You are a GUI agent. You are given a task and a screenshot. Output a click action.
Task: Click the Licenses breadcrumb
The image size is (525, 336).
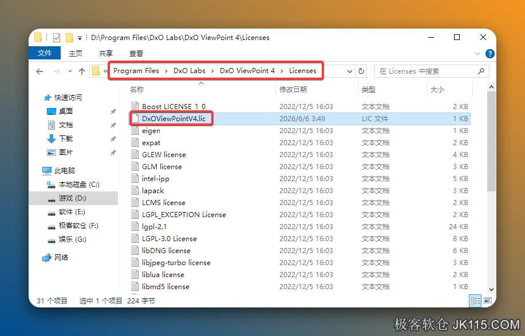(303, 71)
